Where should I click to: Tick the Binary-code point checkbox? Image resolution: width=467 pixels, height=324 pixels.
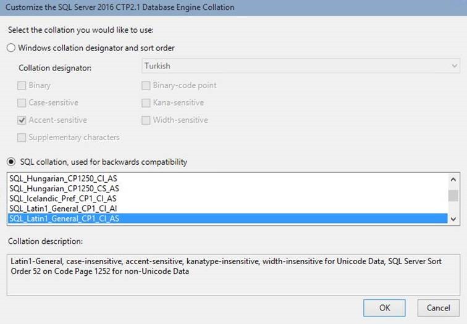coord(146,86)
